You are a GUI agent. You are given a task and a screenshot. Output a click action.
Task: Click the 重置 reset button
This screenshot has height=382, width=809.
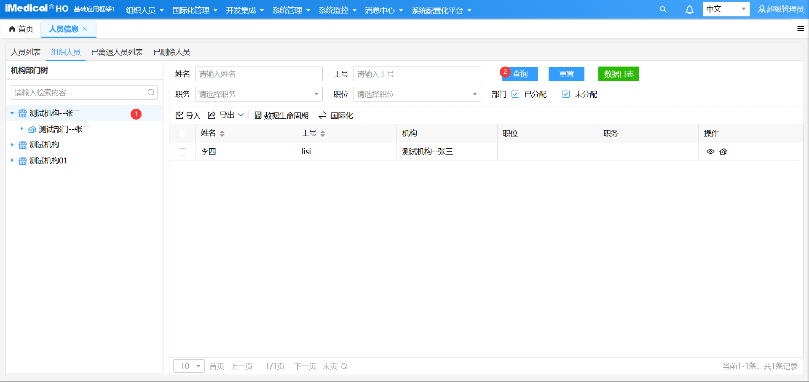[x=566, y=74]
